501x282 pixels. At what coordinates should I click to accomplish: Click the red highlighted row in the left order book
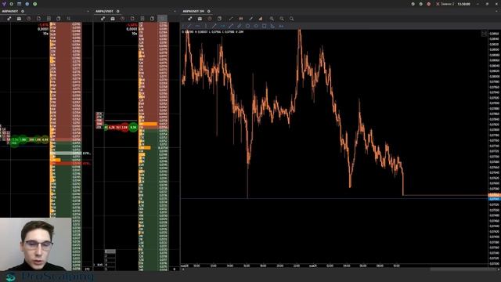point(66,164)
